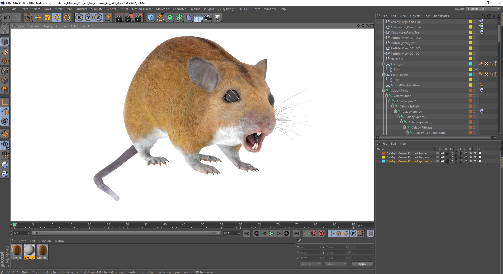Screen dimensions: 503x274
Task: Open the deformer bend icon
Action: (189, 18)
